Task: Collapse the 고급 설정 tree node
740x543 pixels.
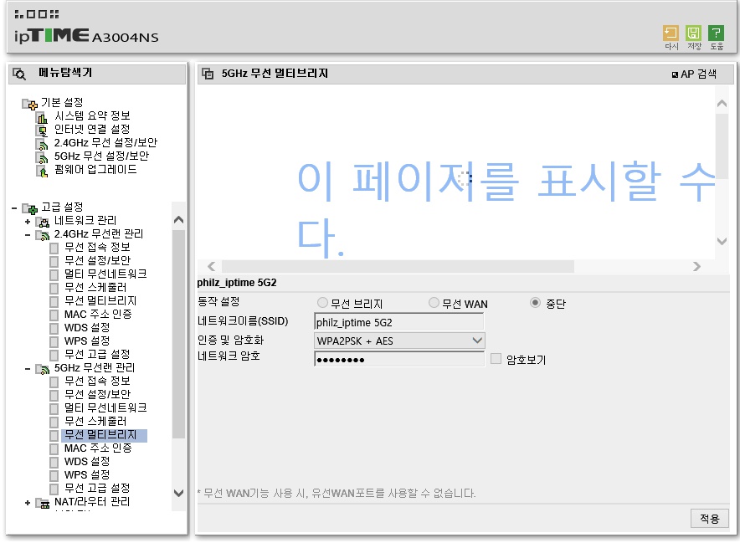Action: coord(14,208)
